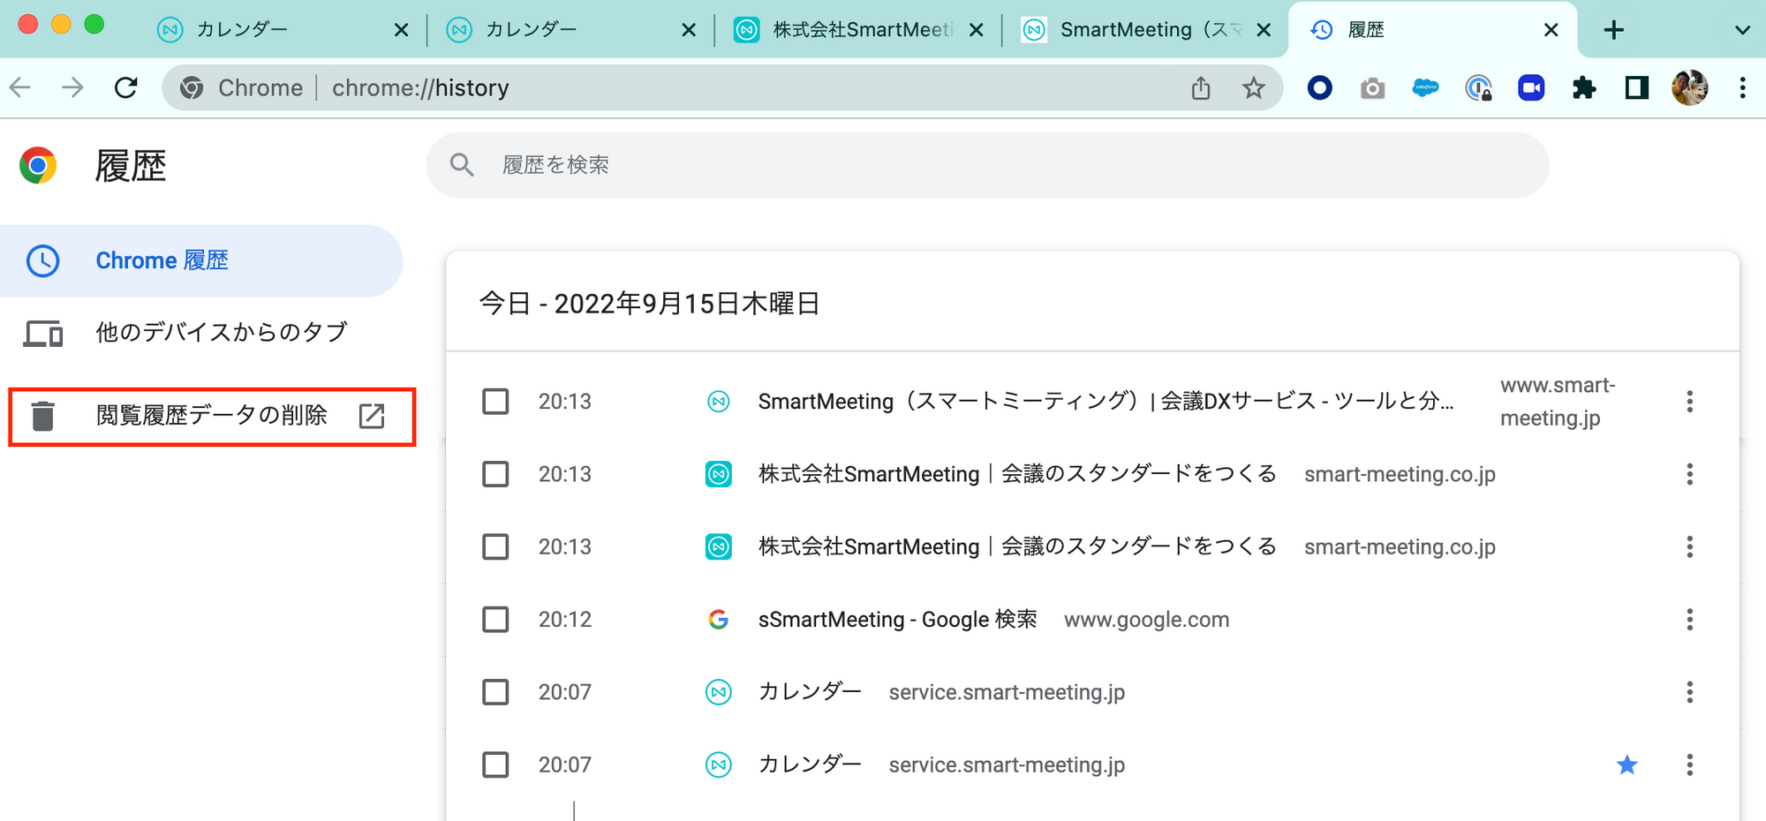Open sSmartMeeting - Google 検索 history link

[897, 620]
